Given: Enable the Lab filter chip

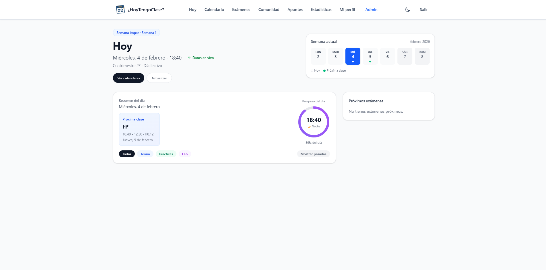Looking at the screenshot, I should (185, 154).
